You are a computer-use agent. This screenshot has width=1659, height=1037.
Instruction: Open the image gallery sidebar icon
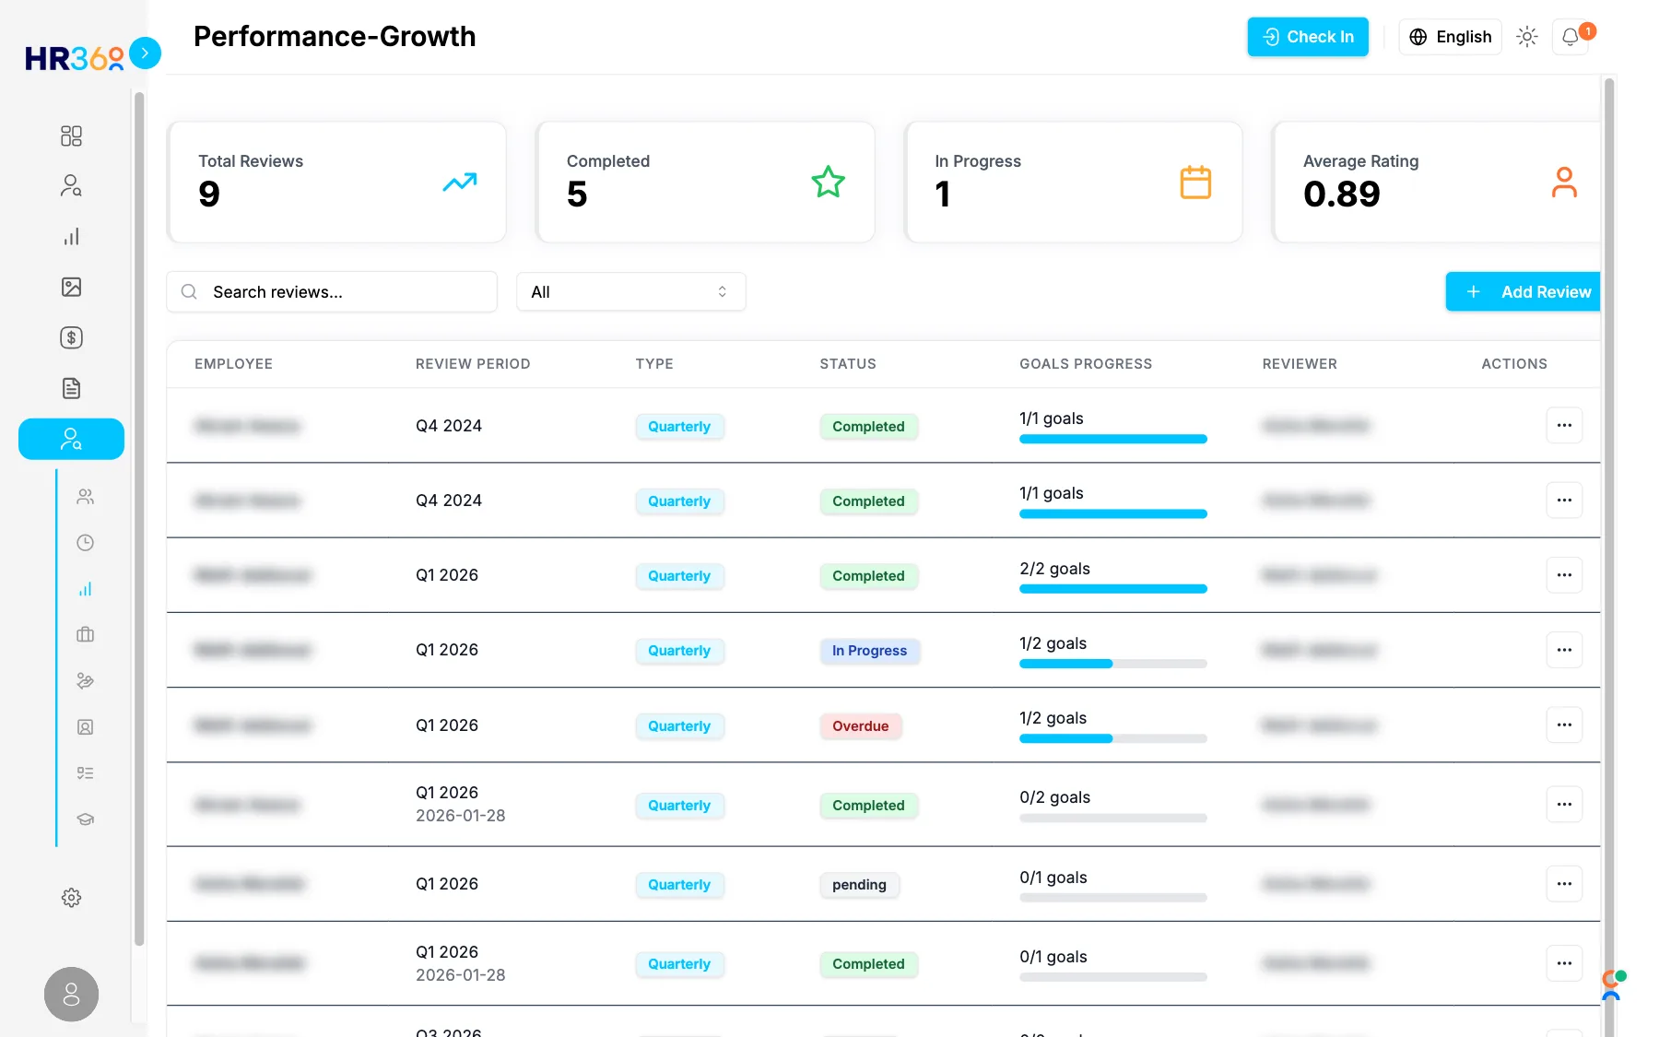pos(71,288)
